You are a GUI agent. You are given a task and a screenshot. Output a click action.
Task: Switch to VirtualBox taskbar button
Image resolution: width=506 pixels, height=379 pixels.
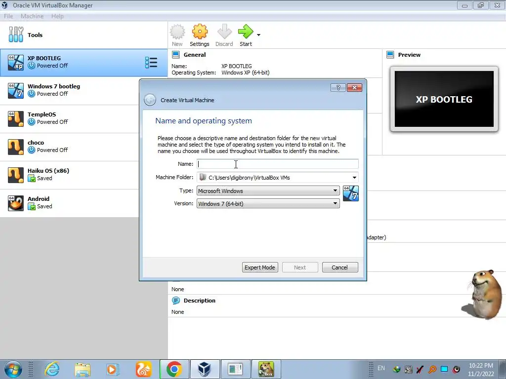[205, 369]
